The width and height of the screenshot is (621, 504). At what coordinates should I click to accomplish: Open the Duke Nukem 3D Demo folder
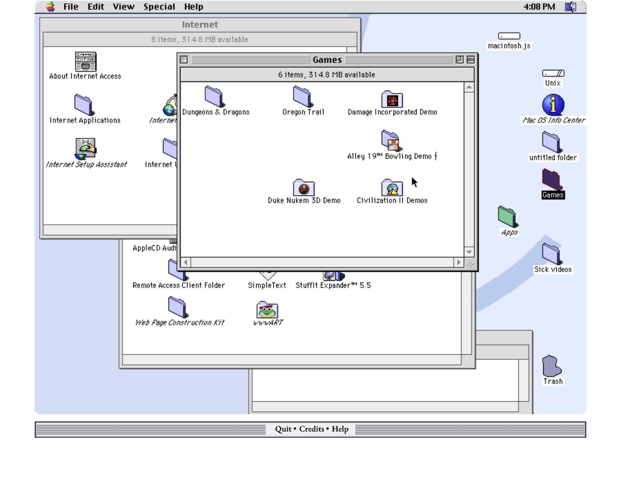pos(304,187)
